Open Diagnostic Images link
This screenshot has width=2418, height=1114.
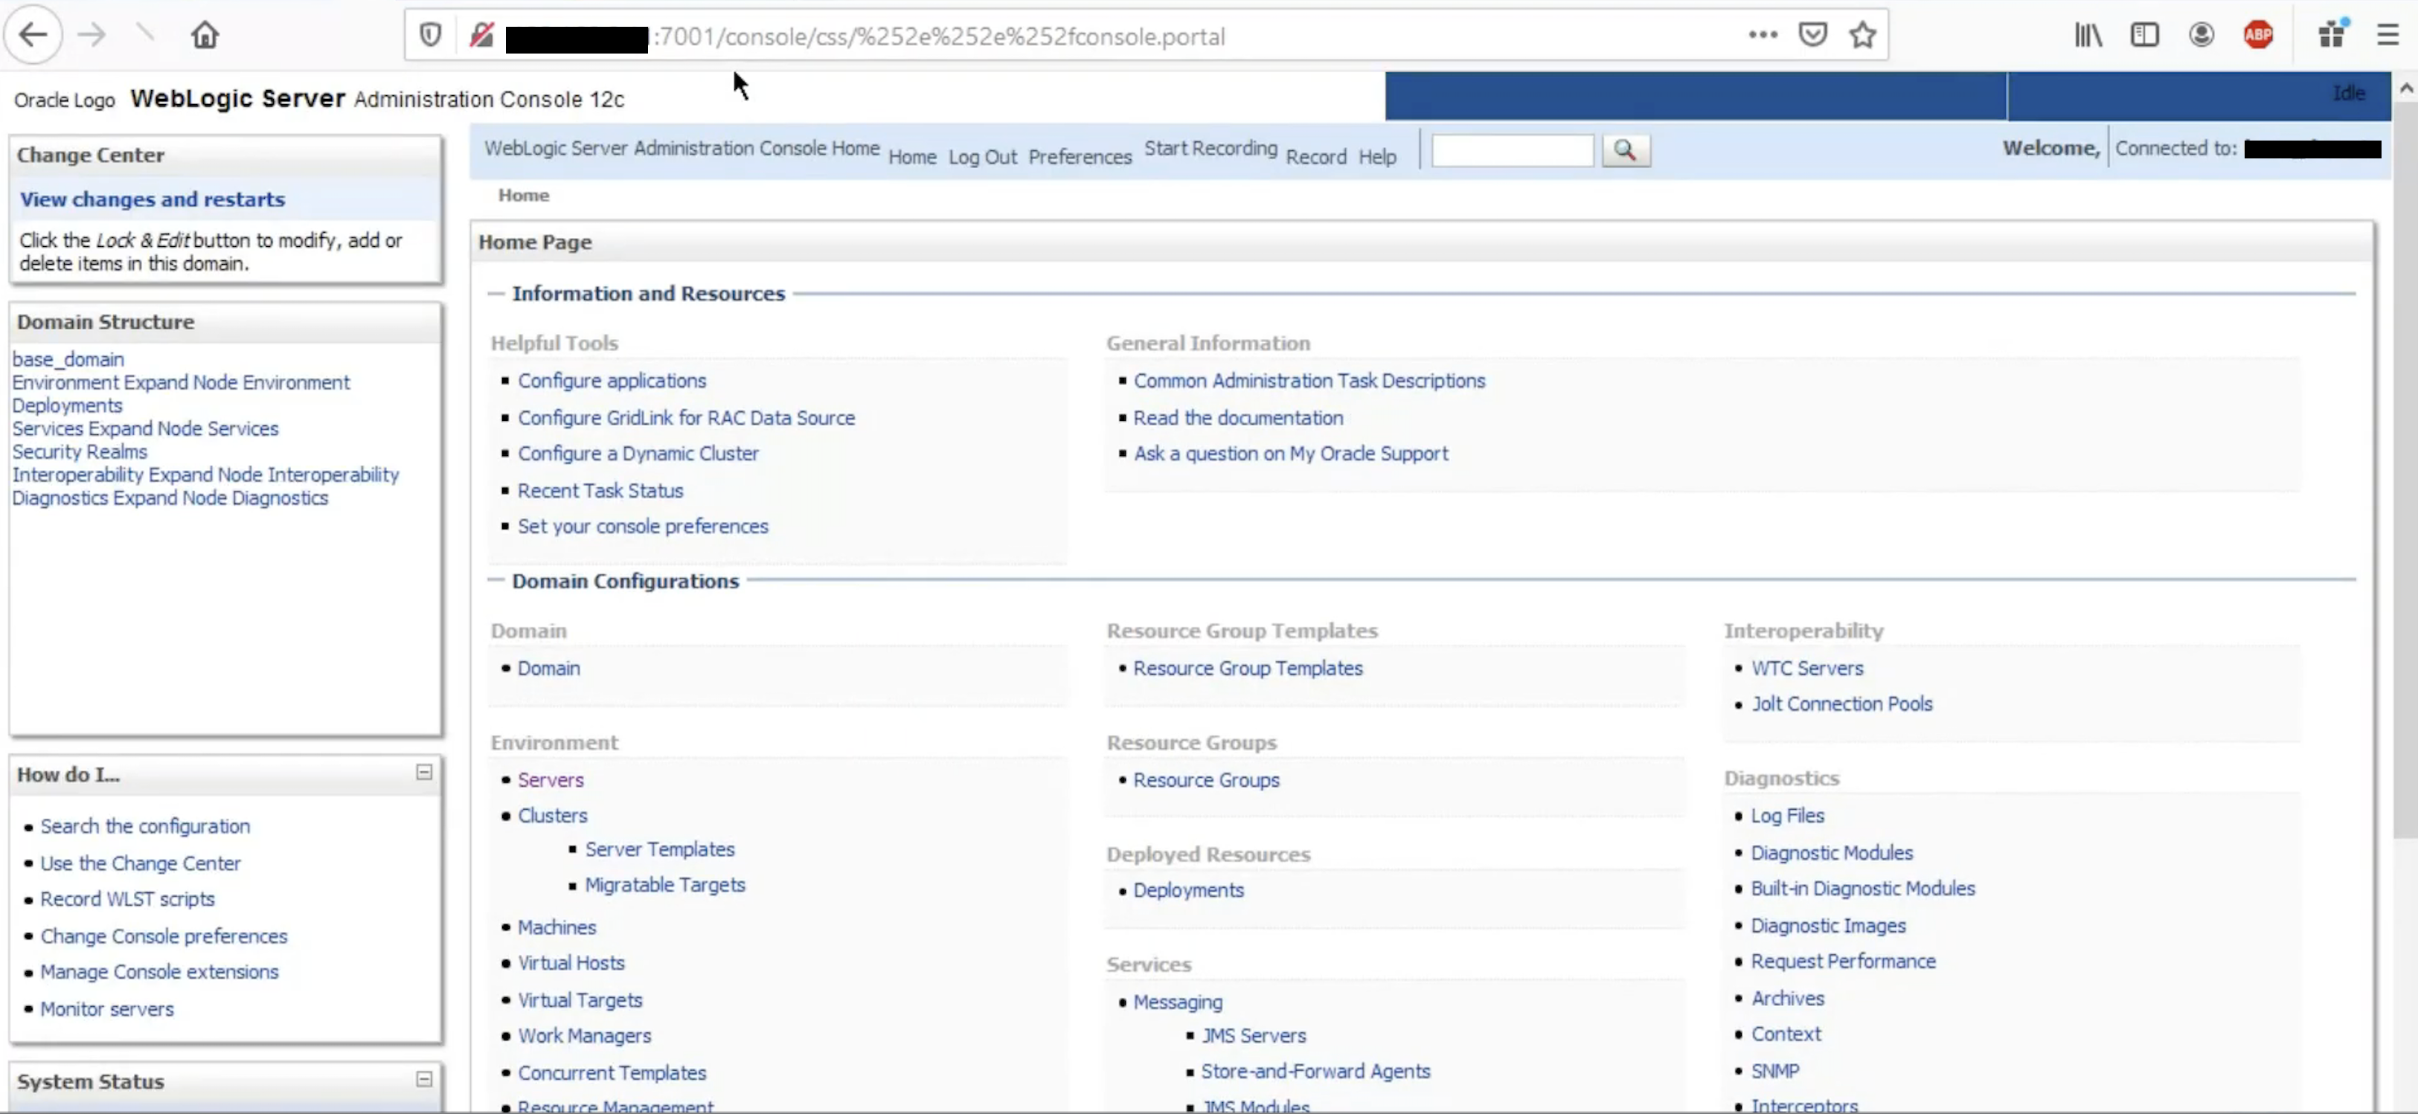tap(1829, 925)
